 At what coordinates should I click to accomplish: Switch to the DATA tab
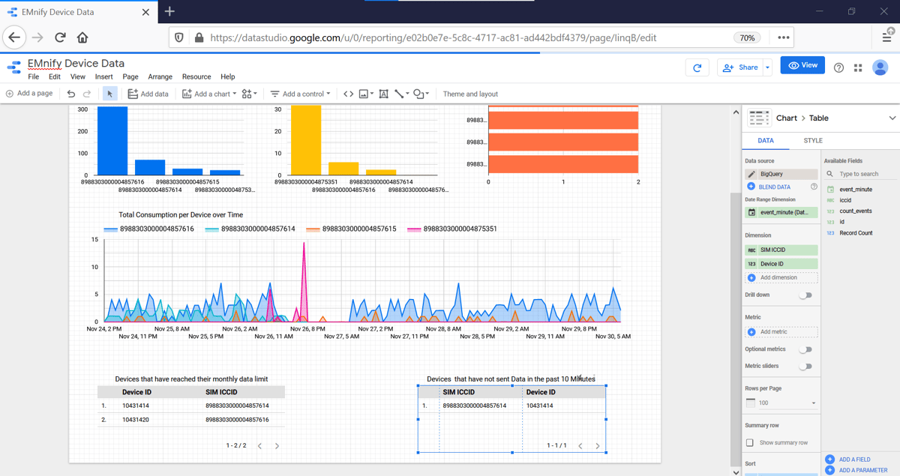coord(766,140)
